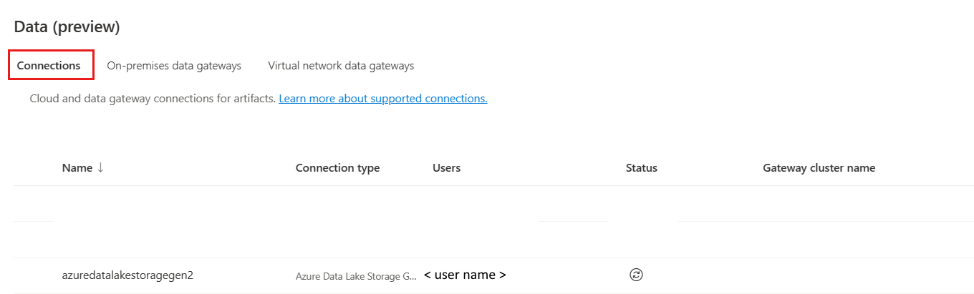Select the blank row above azuredatalakestoragegen2
This screenshot has height=294, width=974.
[493, 240]
